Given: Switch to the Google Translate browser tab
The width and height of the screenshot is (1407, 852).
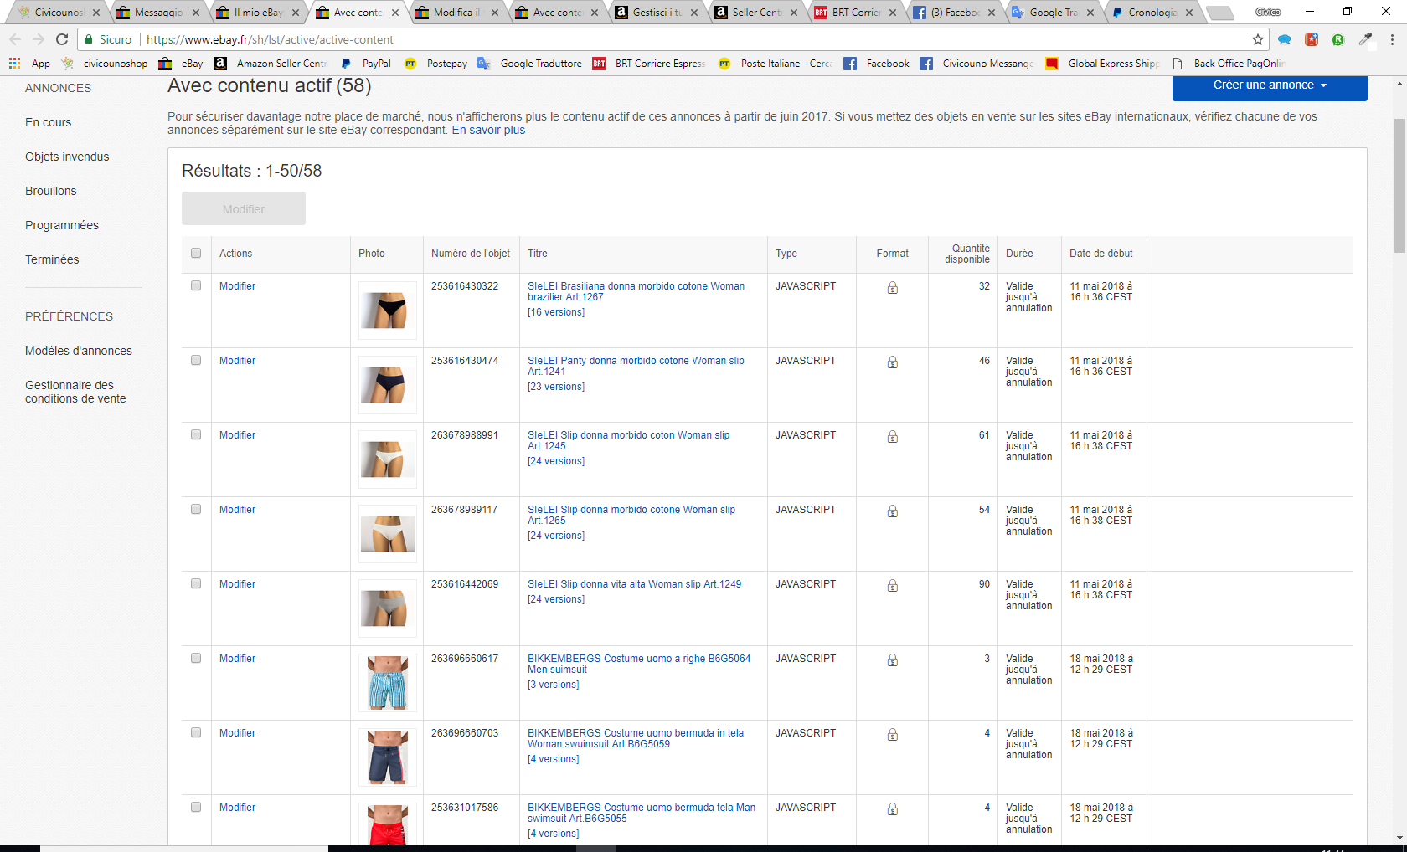Looking at the screenshot, I should [1054, 13].
